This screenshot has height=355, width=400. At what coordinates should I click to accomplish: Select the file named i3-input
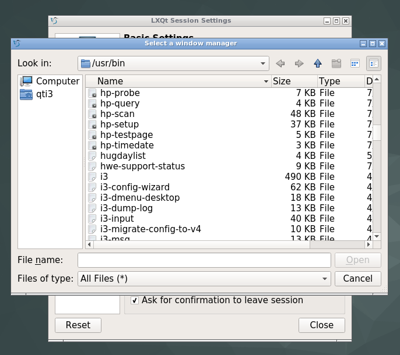117,218
